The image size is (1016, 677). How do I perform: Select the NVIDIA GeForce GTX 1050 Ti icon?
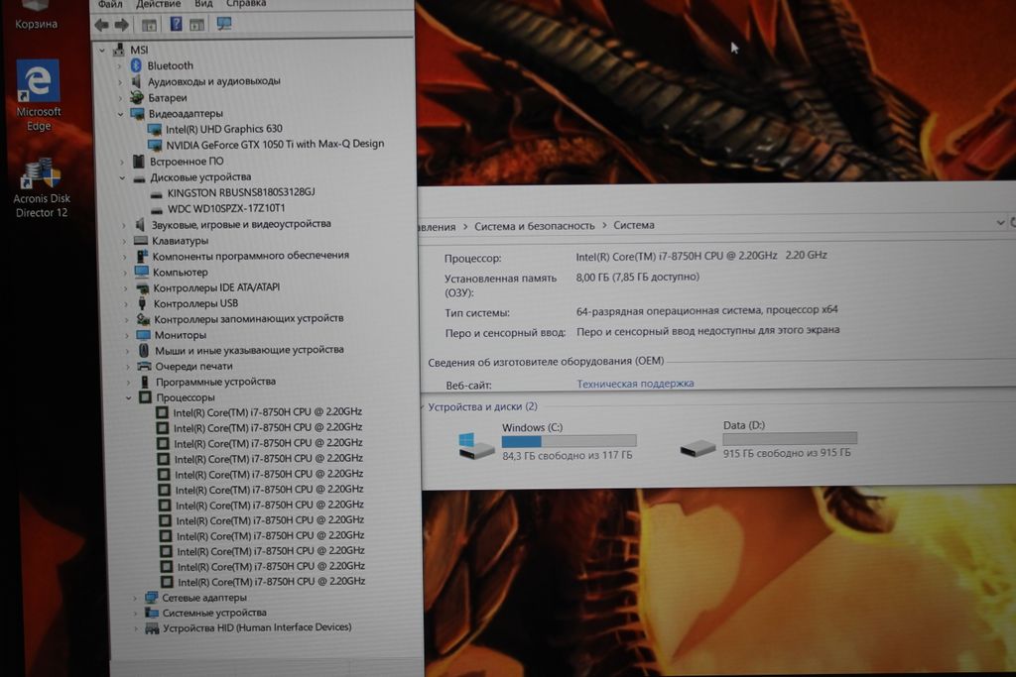[x=155, y=145]
